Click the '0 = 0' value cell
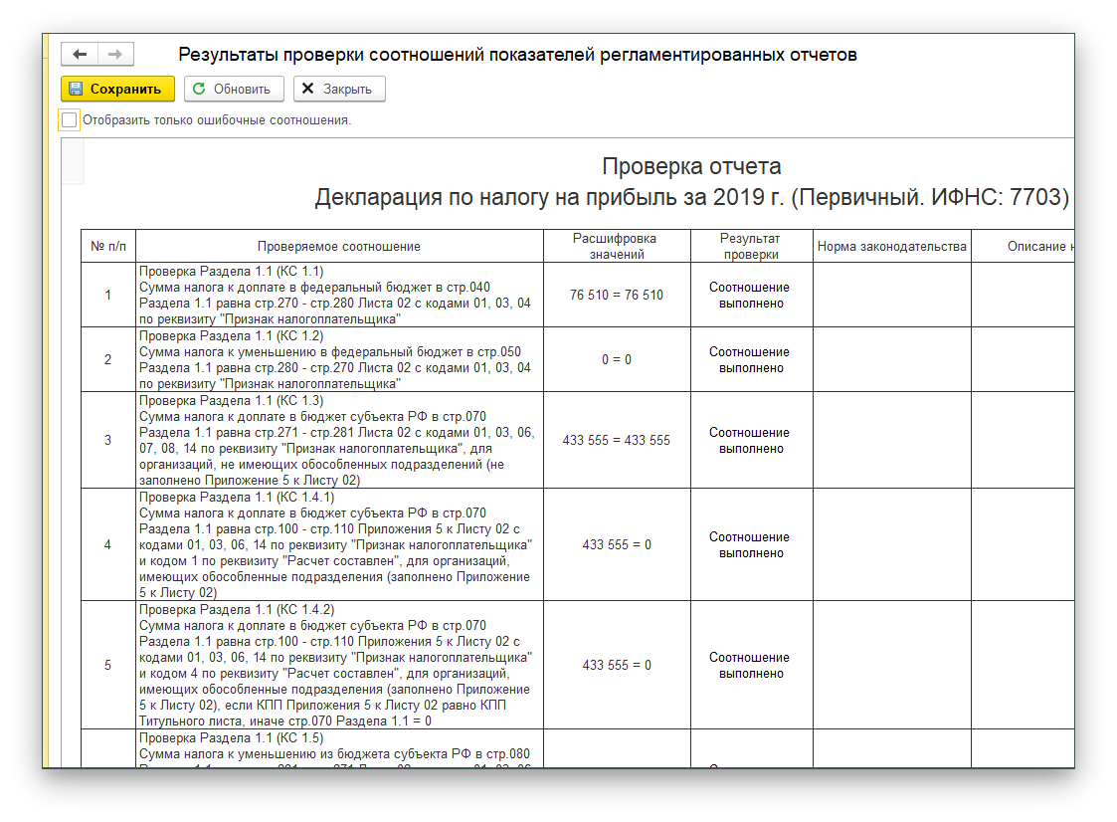The width and height of the screenshot is (1117, 822). (616, 359)
